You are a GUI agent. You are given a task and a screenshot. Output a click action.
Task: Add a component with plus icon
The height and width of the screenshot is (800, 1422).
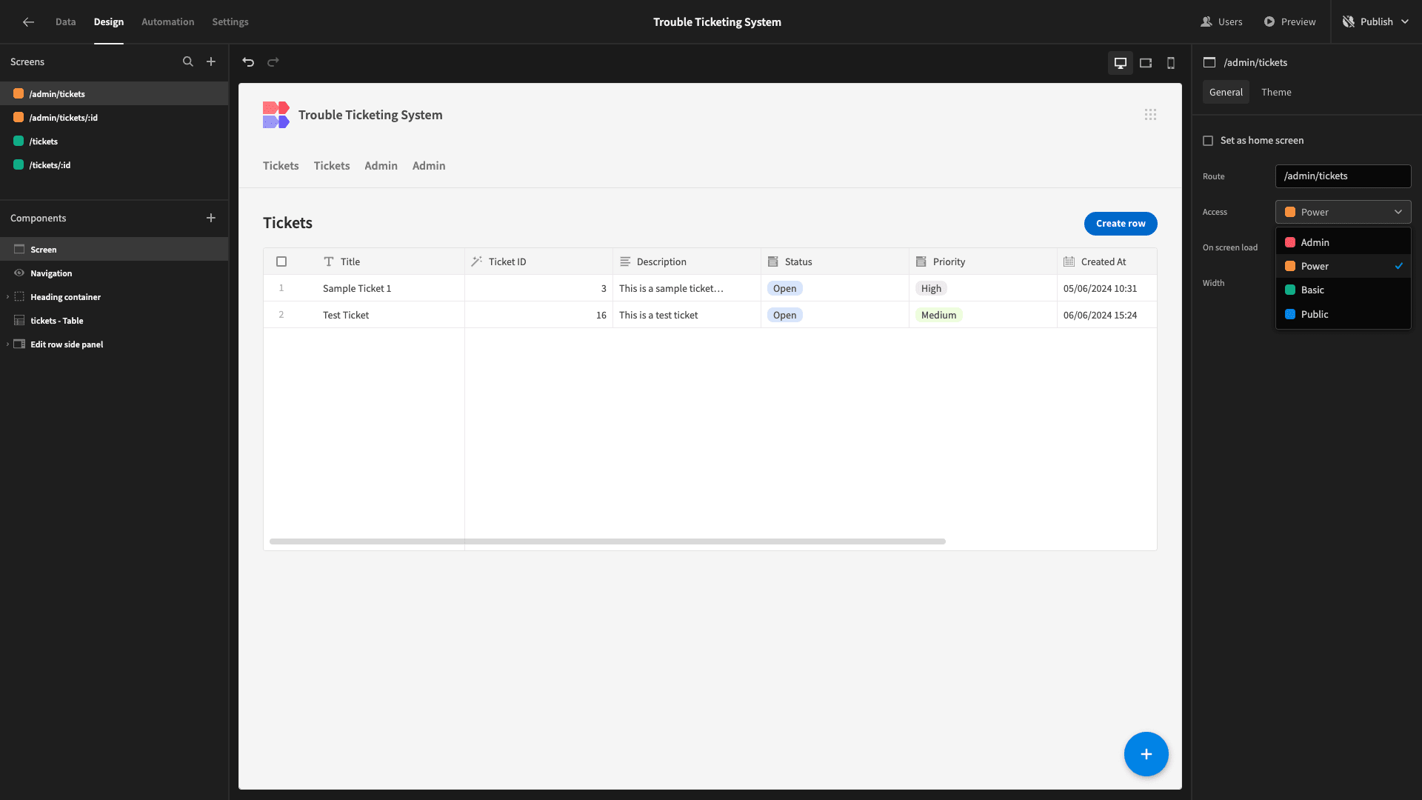tap(211, 218)
